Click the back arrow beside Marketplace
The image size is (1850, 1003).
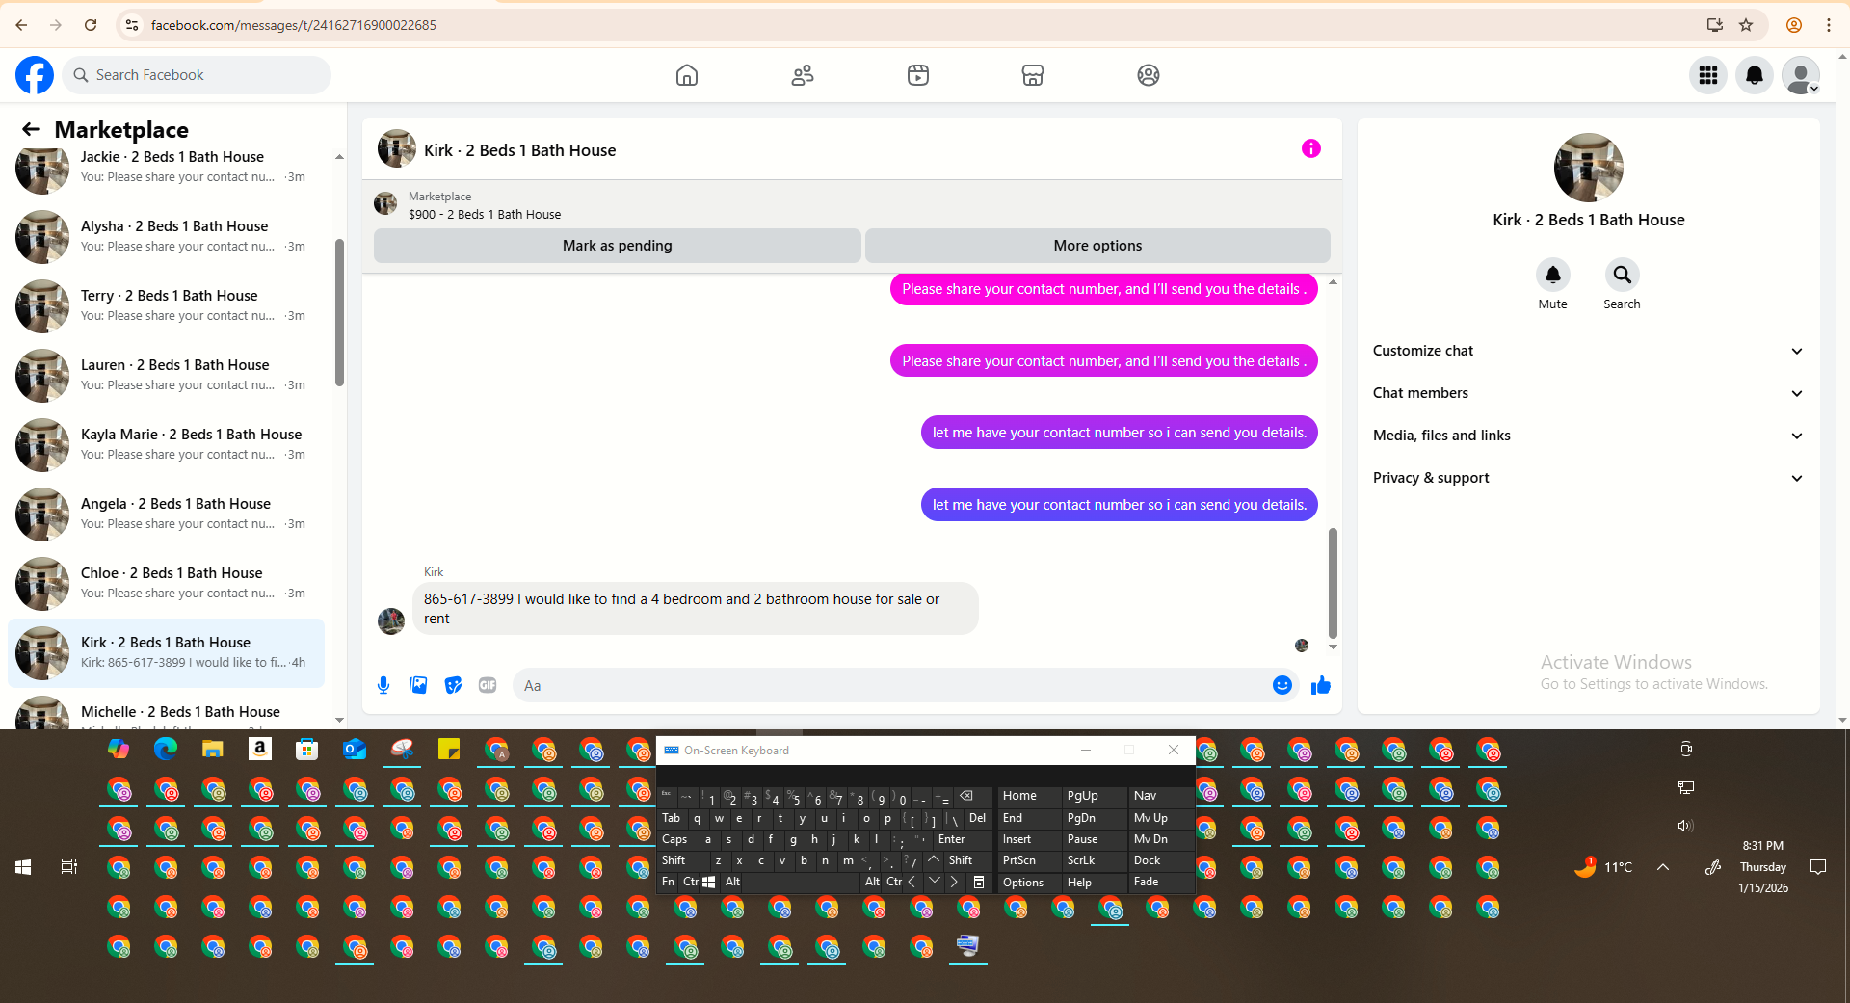[x=31, y=129]
